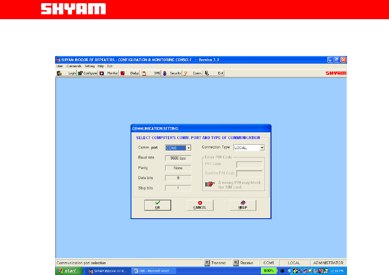Open the Windows start button
Screen dimensions: 389x275
click(x=69, y=271)
